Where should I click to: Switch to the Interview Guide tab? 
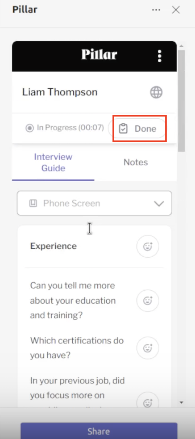tap(53, 162)
